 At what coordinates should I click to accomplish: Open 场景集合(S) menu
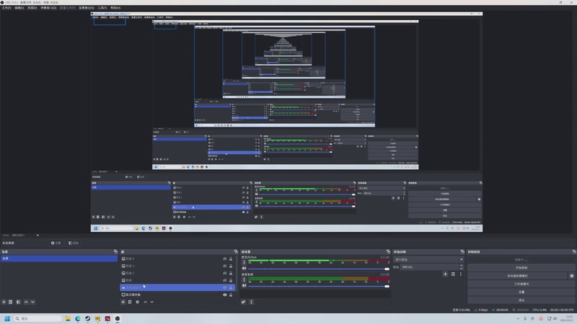tap(87, 8)
